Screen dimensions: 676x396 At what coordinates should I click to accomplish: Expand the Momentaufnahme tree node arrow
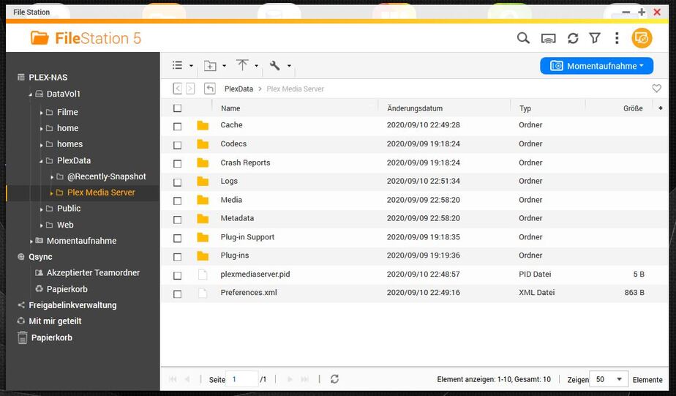pyautogui.click(x=31, y=241)
